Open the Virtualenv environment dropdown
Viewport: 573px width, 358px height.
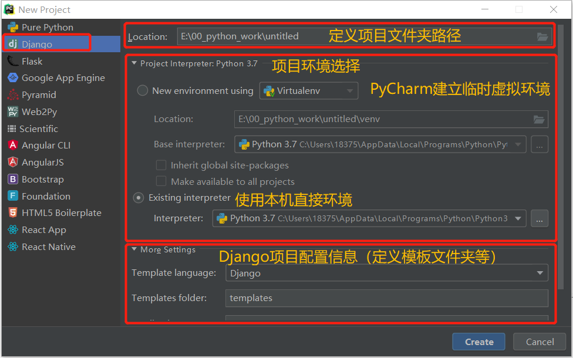pos(309,90)
